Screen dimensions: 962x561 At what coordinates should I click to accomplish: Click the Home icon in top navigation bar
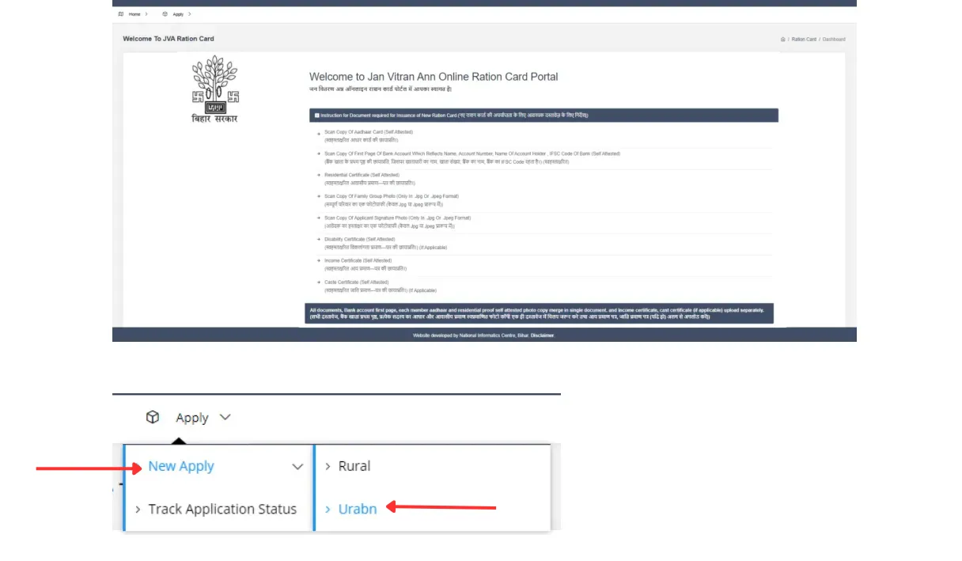click(x=120, y=14)
